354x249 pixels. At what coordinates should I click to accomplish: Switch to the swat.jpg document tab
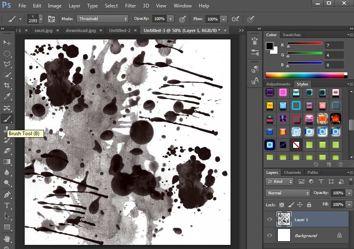pyautogui.click(x=43, y=30)
